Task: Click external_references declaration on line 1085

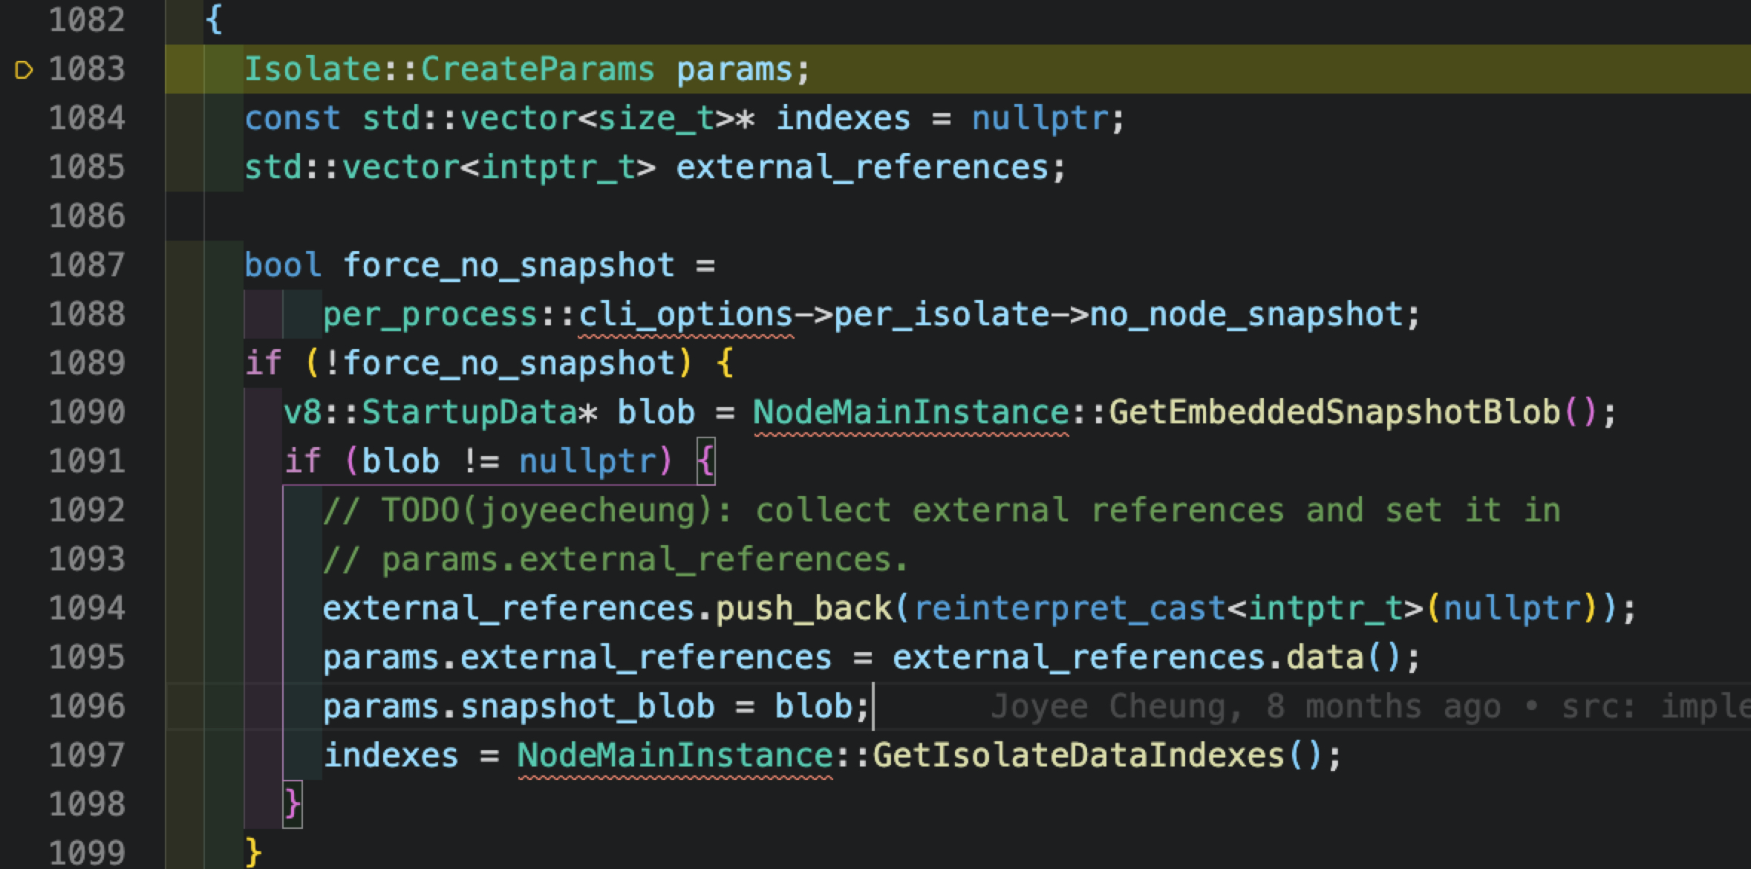Action: 862,167
